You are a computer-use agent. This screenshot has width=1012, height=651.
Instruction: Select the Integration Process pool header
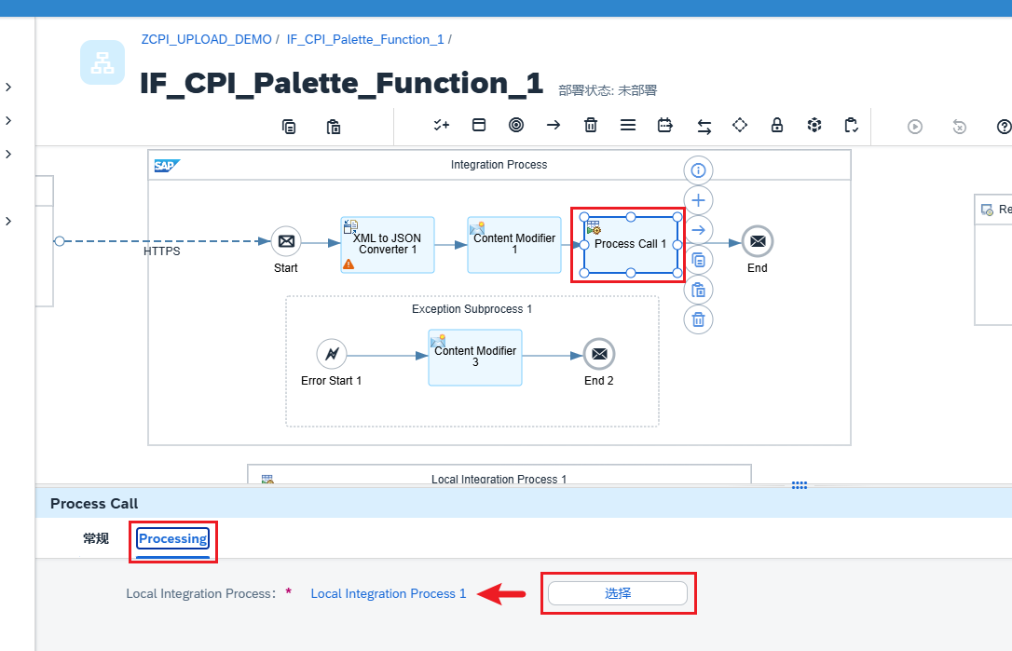click(x=499, y=165)
